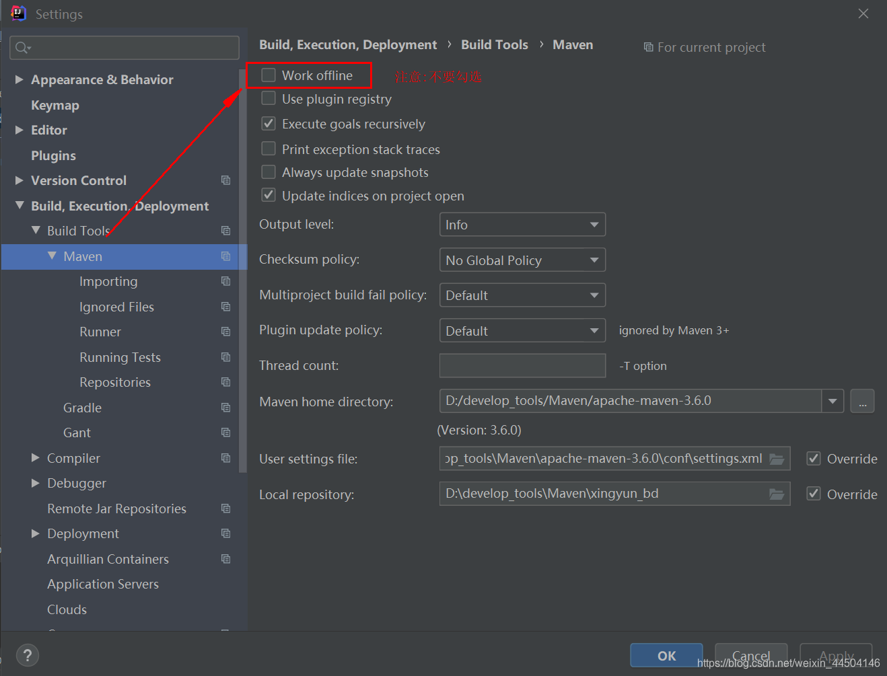Screen dimensions: 887x676
Task: Click project-level icon beside Maven row
Action: pos(225,256)
